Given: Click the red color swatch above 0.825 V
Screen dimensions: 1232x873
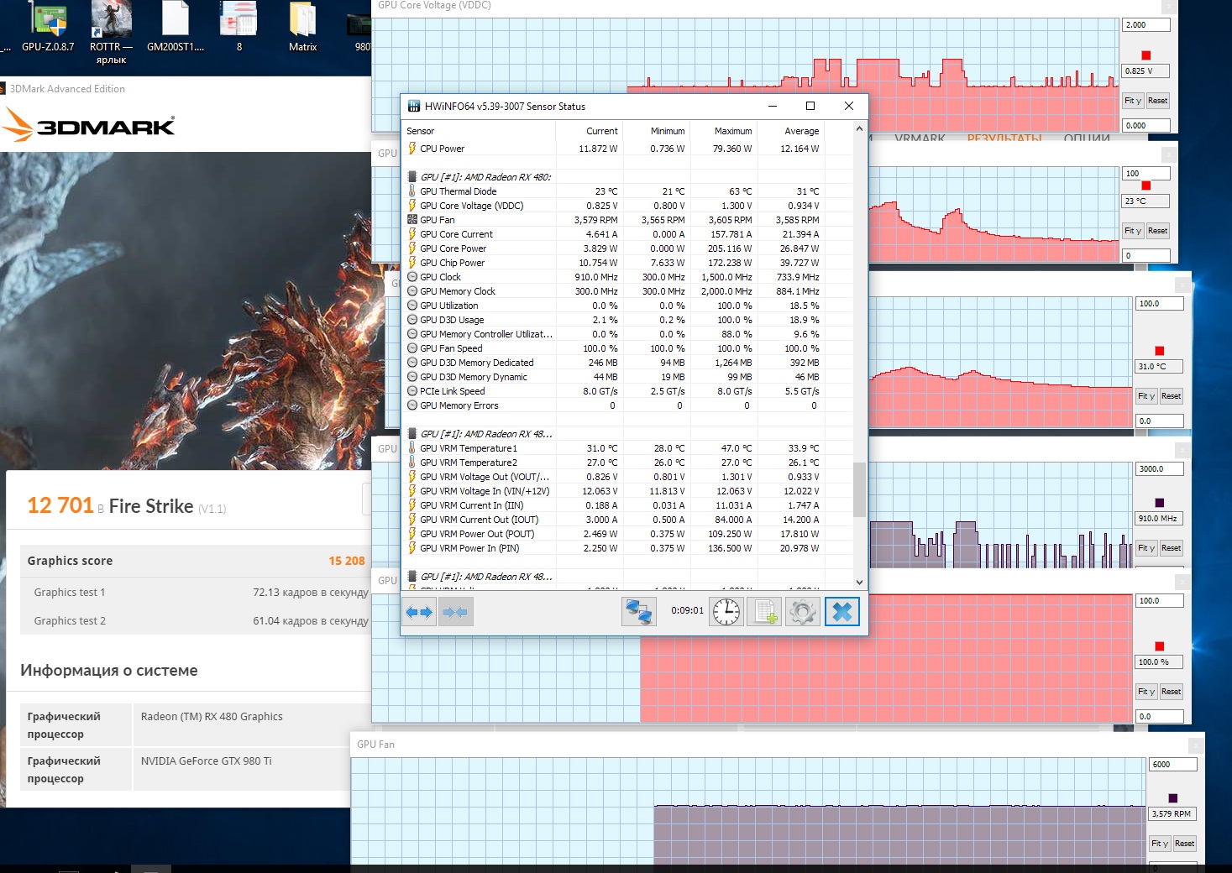Looking at the screenshot, I should pyautogui.click(x=1145, y=55).
